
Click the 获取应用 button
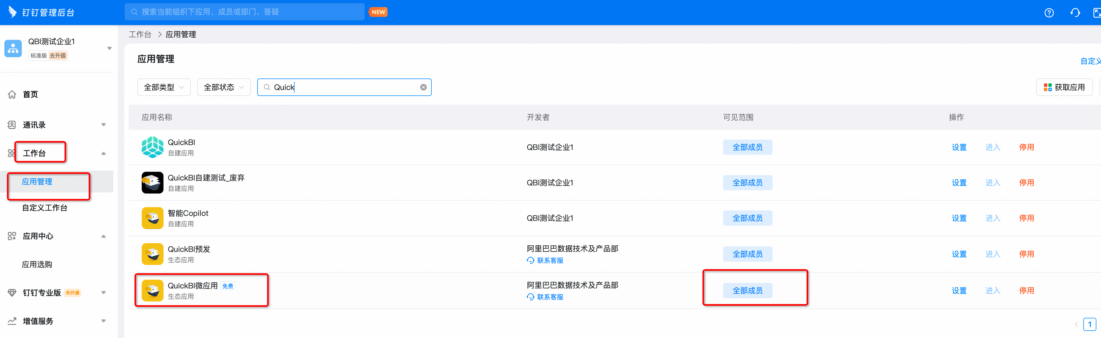pos(1064,87)
